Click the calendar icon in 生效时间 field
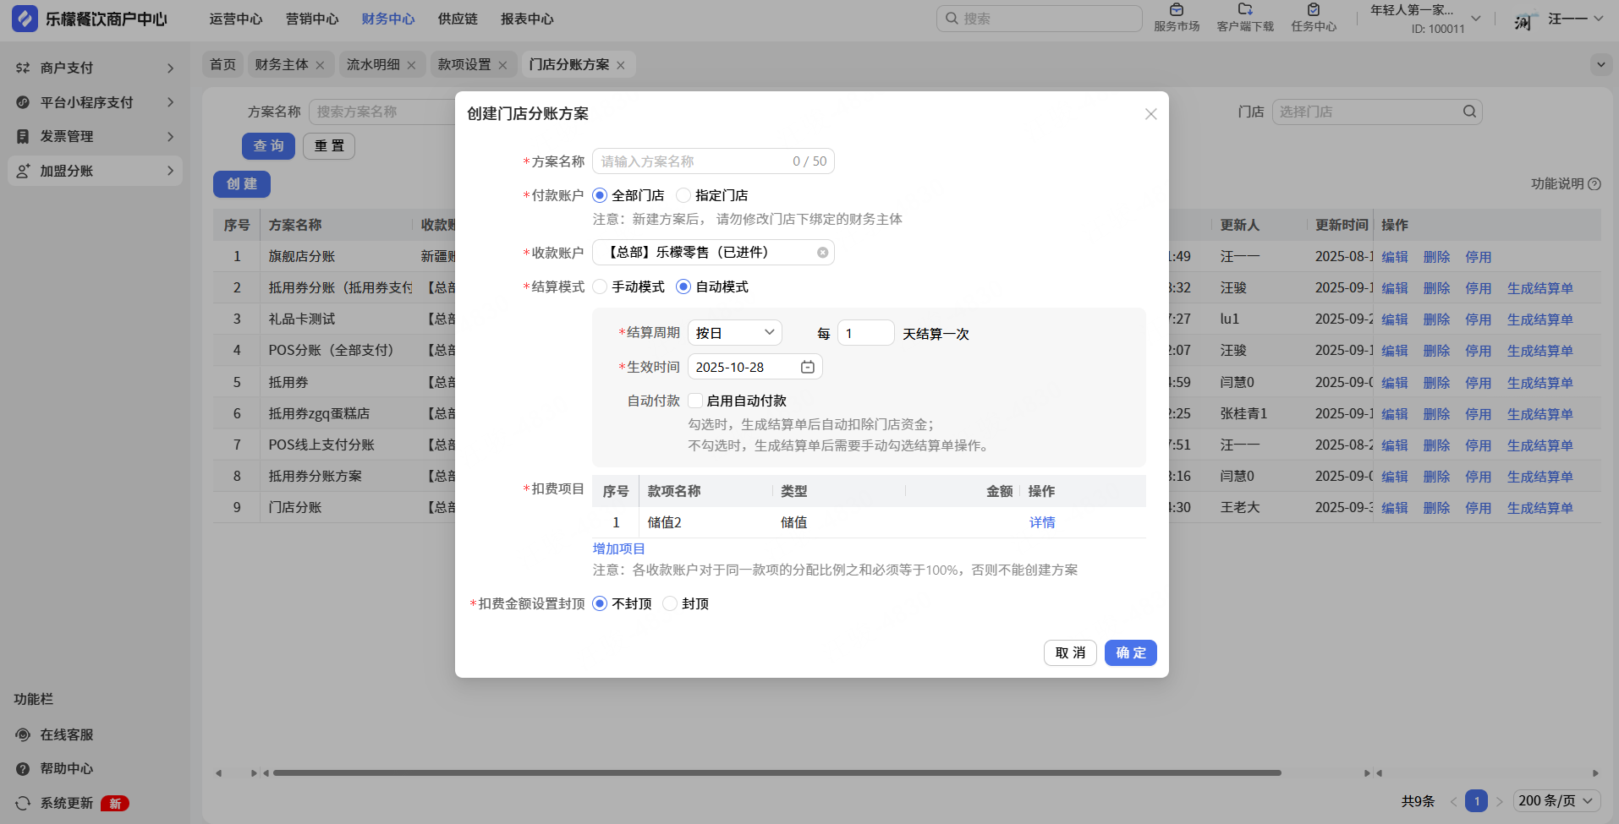This screenshot has height=824, width=1619. [x=807, y=367]
